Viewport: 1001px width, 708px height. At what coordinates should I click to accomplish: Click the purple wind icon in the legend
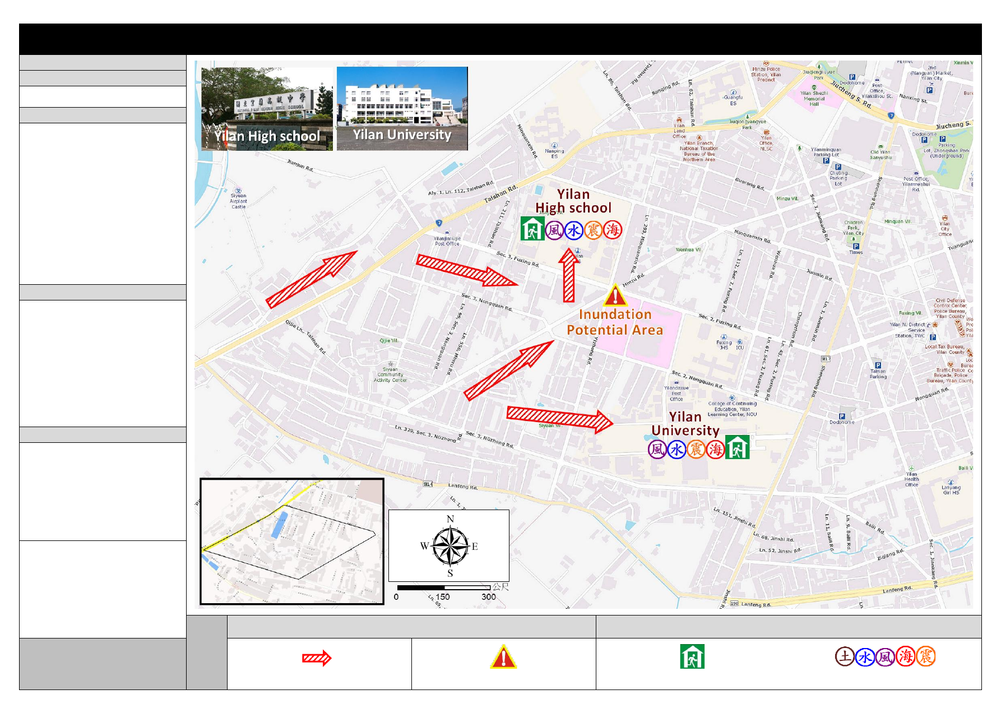point(885,656)
